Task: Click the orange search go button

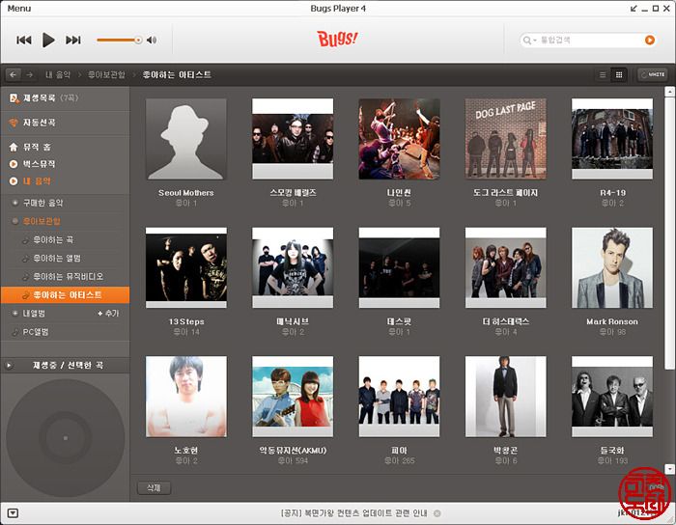Action: tap(649, 41)
